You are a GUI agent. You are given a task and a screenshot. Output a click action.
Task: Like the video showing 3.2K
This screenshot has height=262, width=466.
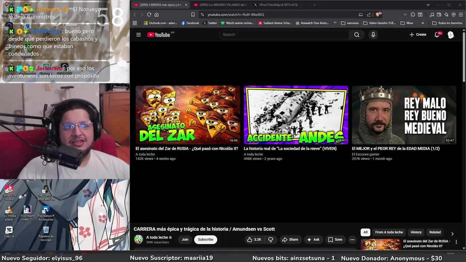(x=254, y=239)
